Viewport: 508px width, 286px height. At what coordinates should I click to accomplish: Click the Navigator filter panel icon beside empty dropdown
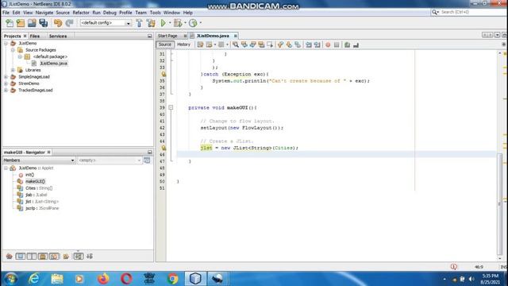coord(147,160)
